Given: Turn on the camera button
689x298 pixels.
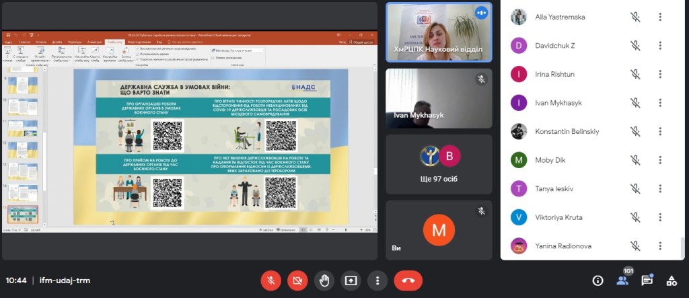Looking at the screenshot, I should pos(297,281).
